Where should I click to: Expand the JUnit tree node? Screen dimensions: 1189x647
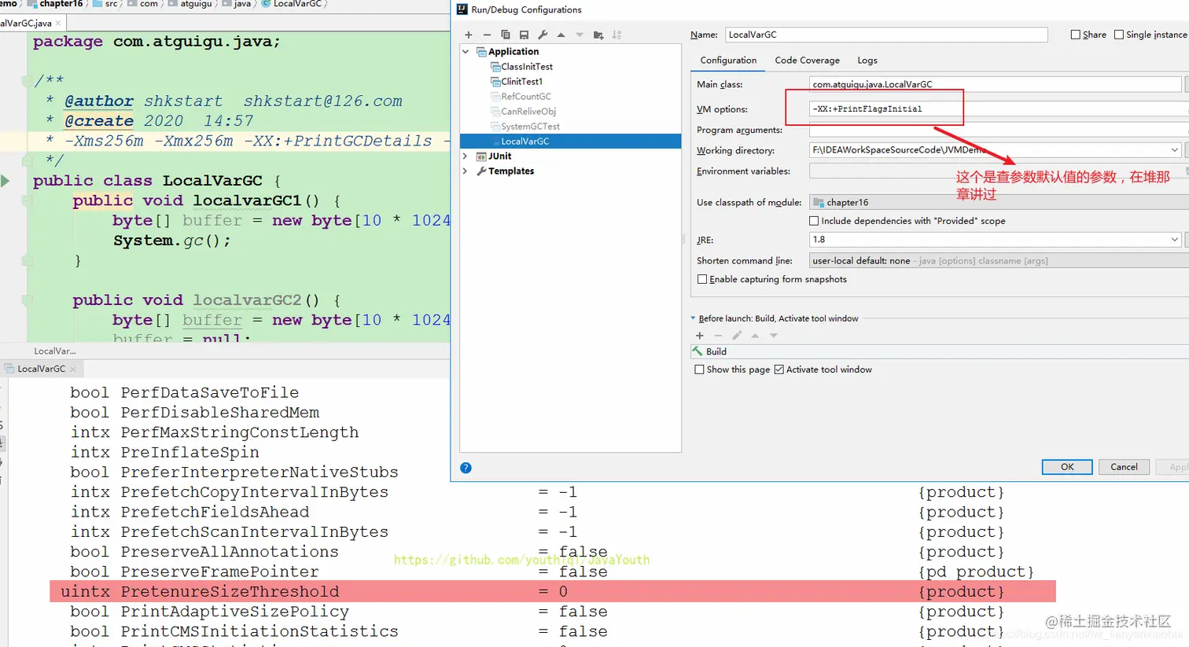tap(466, 156)
